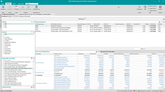Screen dimensions: 165x92
Task: Check Sabrina Trechel in Bauleiter list
Action: tap(4, 52)
